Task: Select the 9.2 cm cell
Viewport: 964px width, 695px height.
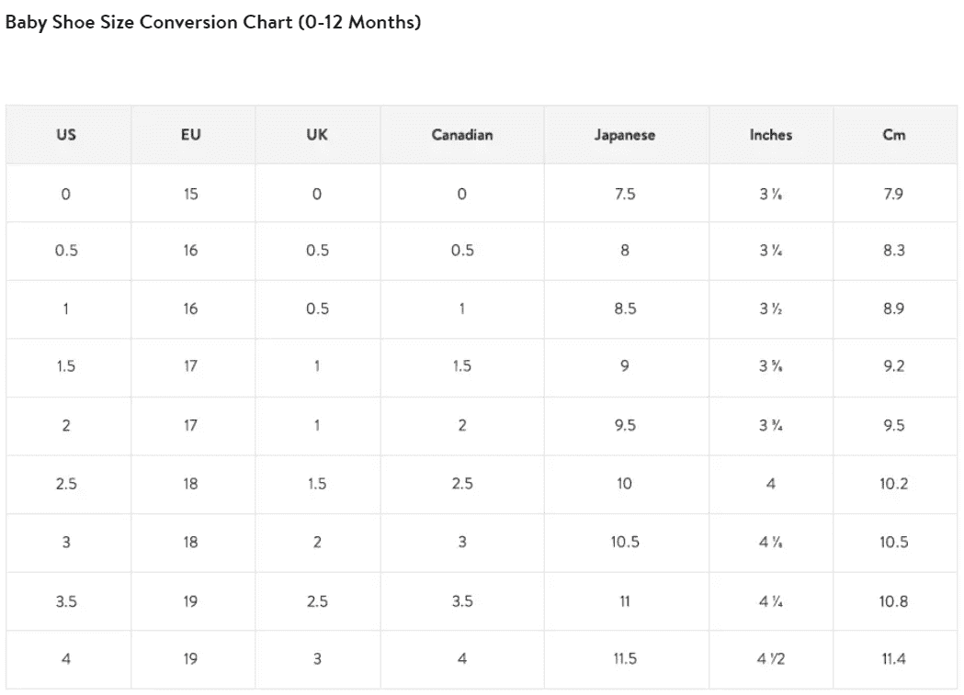Action: pyautogui.click(x=894, y=366)
